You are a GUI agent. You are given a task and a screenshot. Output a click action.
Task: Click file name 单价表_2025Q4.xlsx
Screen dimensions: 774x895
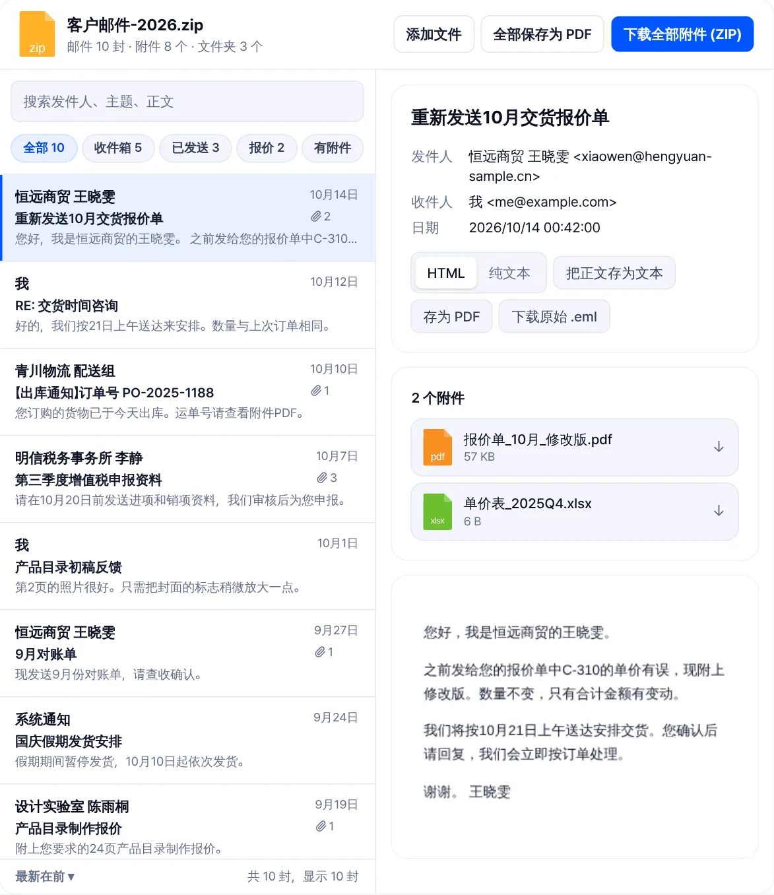coord(528,504)
